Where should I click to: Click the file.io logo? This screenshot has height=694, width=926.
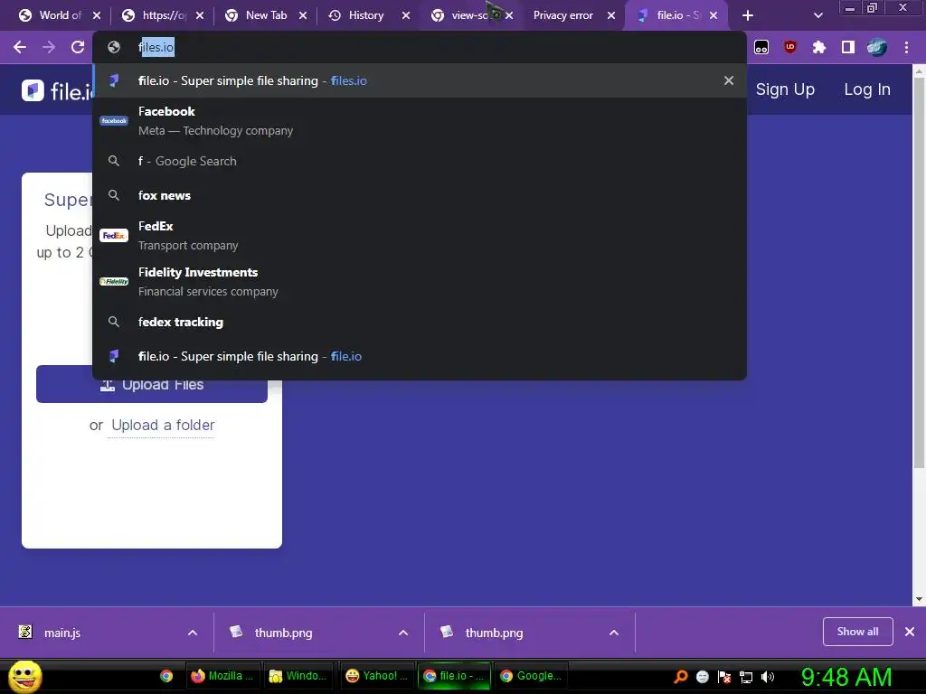tap(57, 90)
